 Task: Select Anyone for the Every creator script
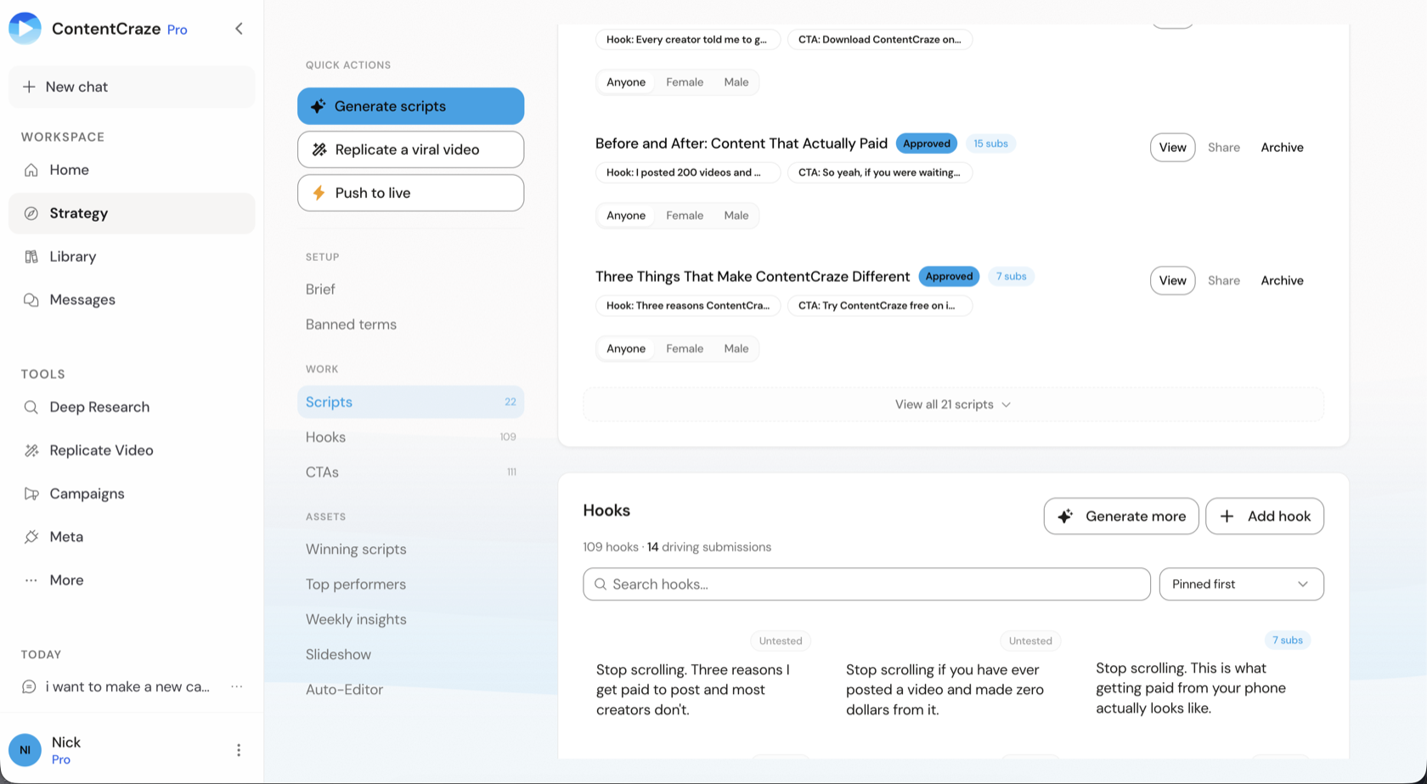(x=626, y=82)
